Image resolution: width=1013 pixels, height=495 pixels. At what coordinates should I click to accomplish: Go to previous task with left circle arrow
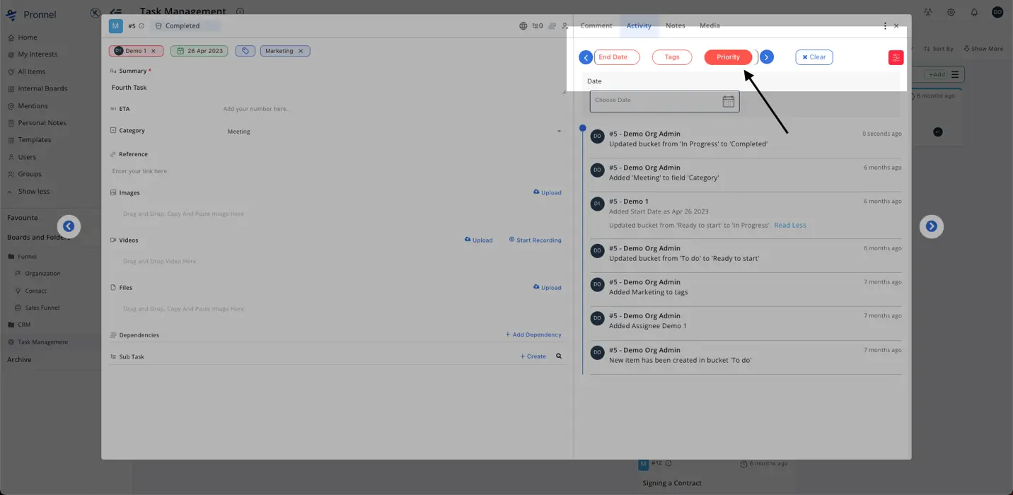coord(69,226)
